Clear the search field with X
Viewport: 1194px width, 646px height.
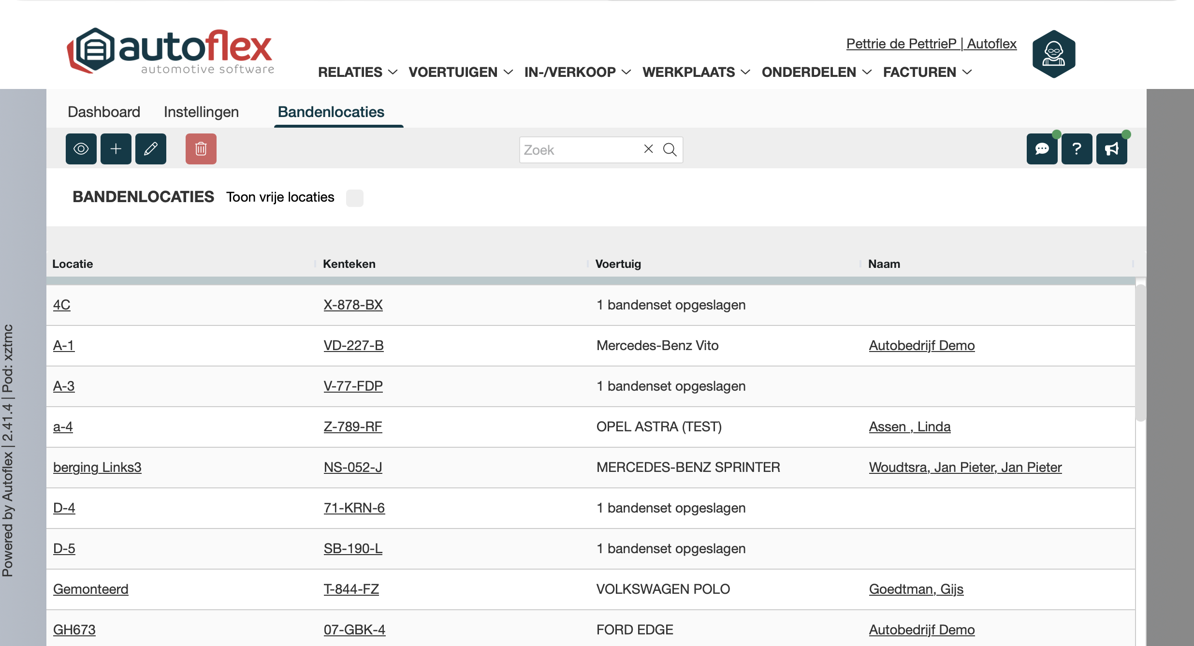[649, 149]
